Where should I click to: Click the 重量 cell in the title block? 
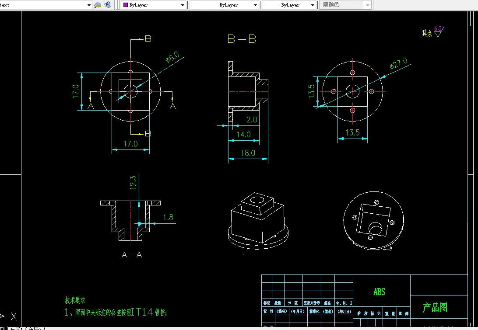(x=390, y=313)
